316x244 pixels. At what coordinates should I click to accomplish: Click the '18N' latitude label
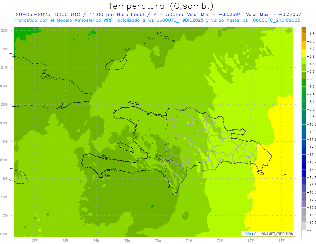(x=4, y=178)
